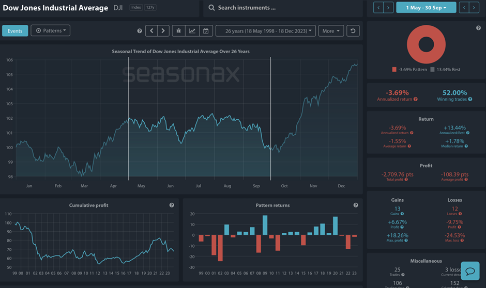Click the 127y tag in header
Viewport: 486px width, 288px height.
click(x=150, y=7)
